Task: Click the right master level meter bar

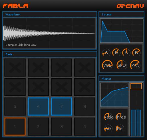Action: pyautogui.click(x=139, y=123)
